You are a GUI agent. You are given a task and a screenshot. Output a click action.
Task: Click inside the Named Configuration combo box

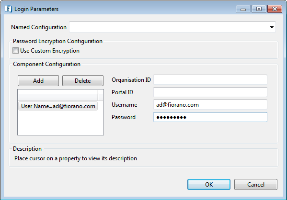point(172,27)
